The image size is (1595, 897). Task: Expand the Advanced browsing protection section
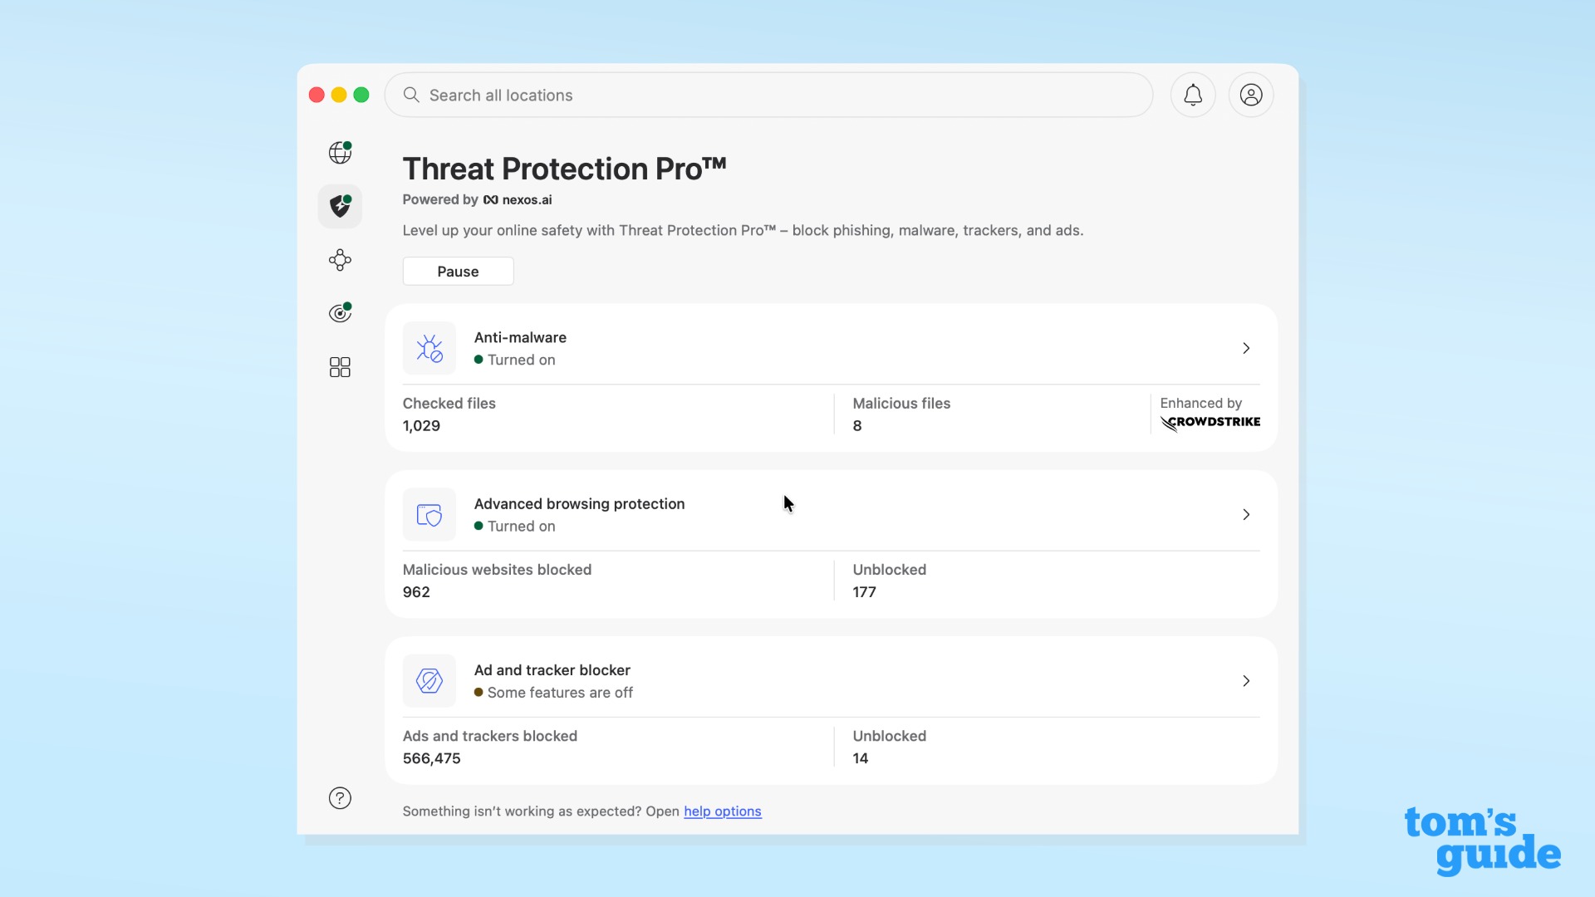(x=1245, y=514)
